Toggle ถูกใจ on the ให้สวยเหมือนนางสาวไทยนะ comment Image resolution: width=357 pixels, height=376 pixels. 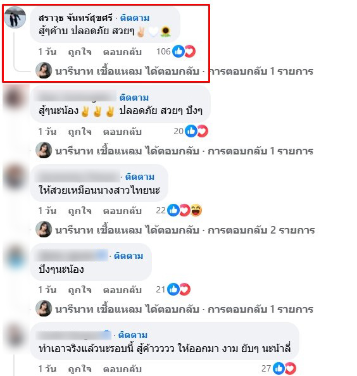pos(80,211)
